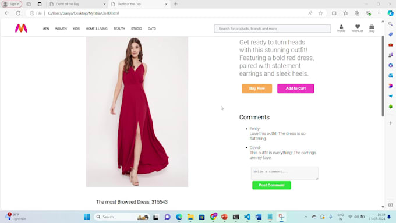Open the weather widget Light rain
396x223 pixels.
pyautogui.click(x=16, y=217)
